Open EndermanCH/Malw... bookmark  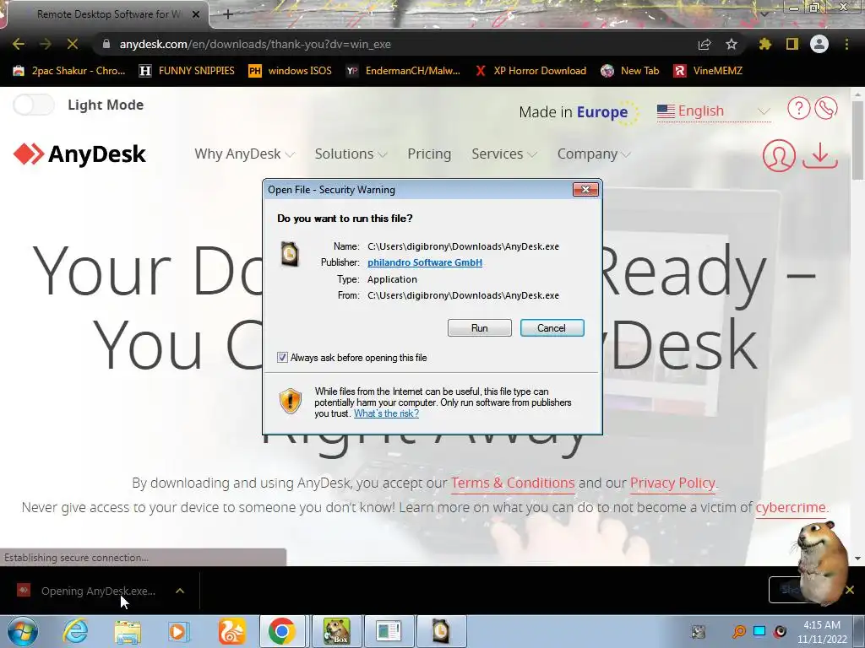pos(403,71)
